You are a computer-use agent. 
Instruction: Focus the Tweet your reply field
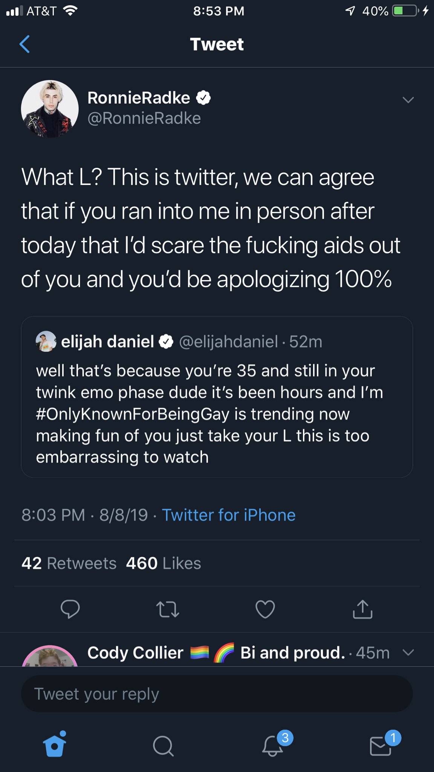pos(217,694)
